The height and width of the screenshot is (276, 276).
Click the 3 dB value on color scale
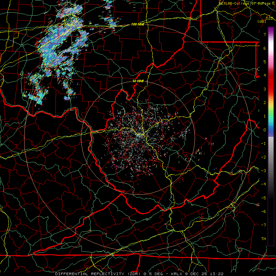pos(265,89)
